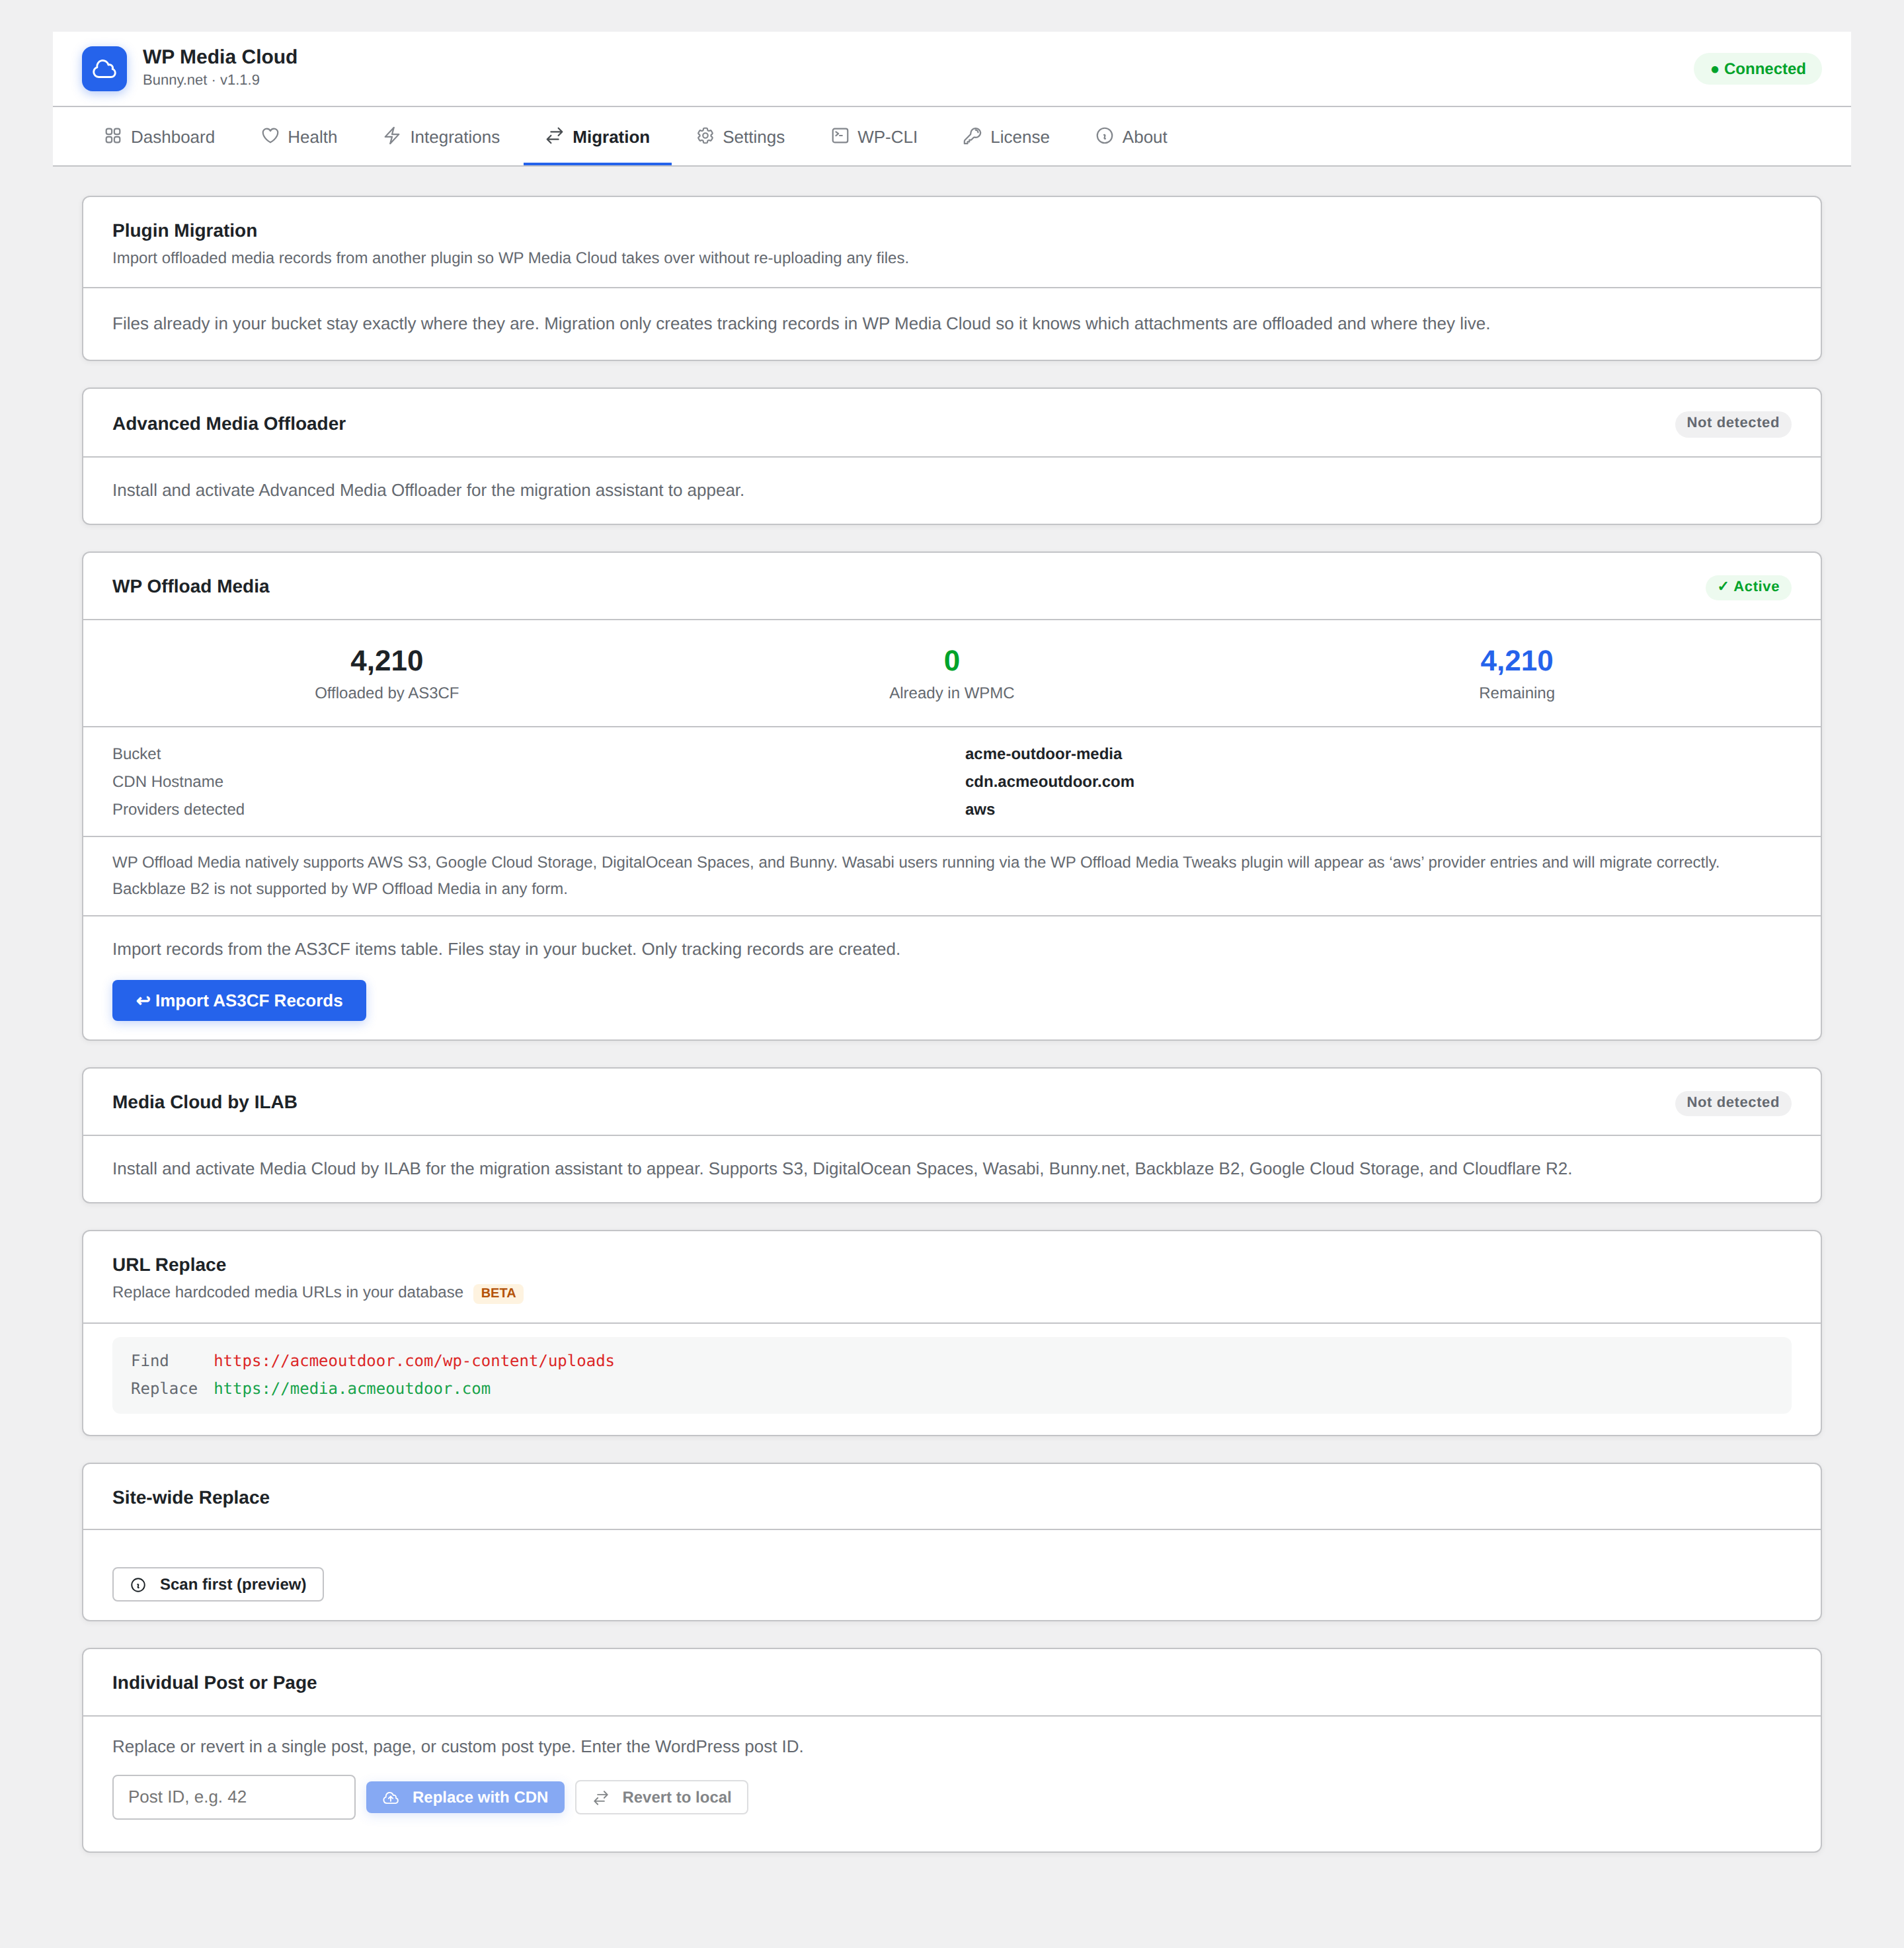Click the Settings gear icon
The width and height of the screenshot is (1904, 1948).
(x=705, y=136)
